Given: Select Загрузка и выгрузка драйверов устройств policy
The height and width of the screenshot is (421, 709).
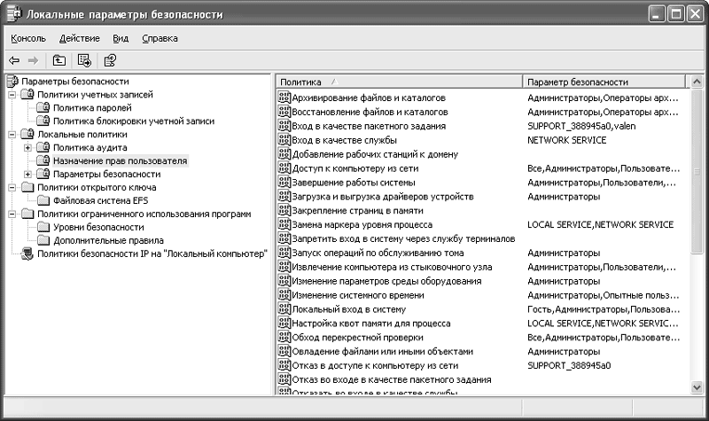Looking at the screenshot, I should [383, 196].
